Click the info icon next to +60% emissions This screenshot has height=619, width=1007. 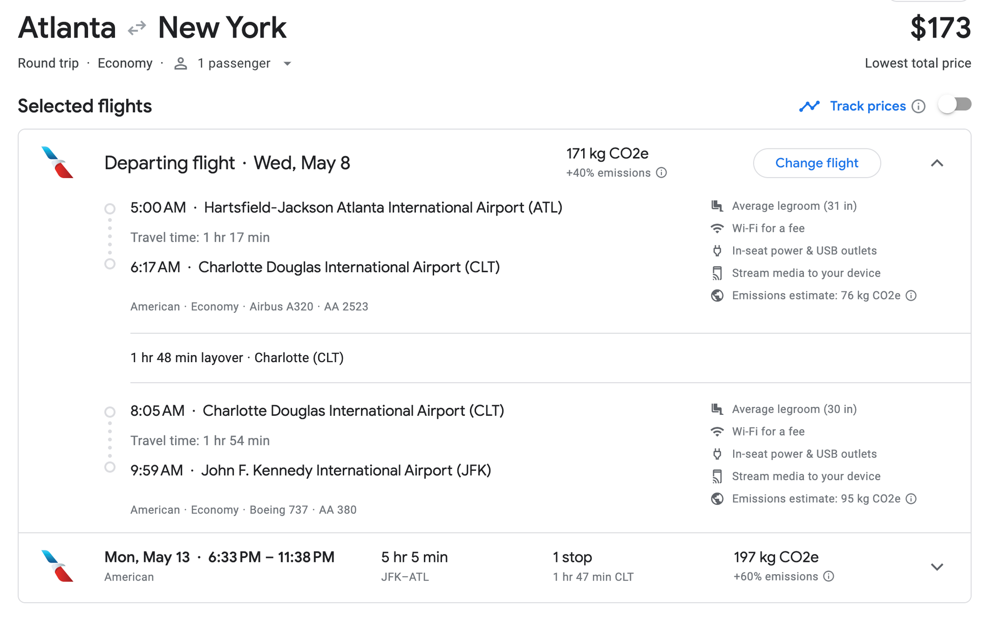(x=829, y=576)
